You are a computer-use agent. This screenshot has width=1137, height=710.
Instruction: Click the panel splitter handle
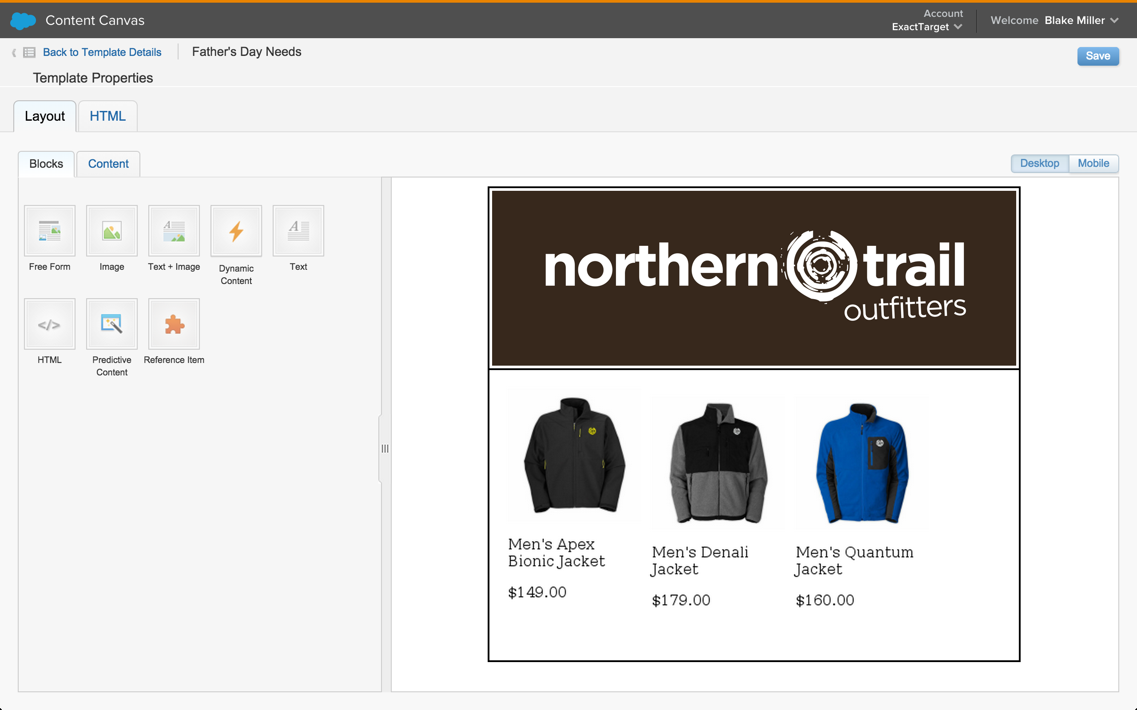(x=385, y=449)
